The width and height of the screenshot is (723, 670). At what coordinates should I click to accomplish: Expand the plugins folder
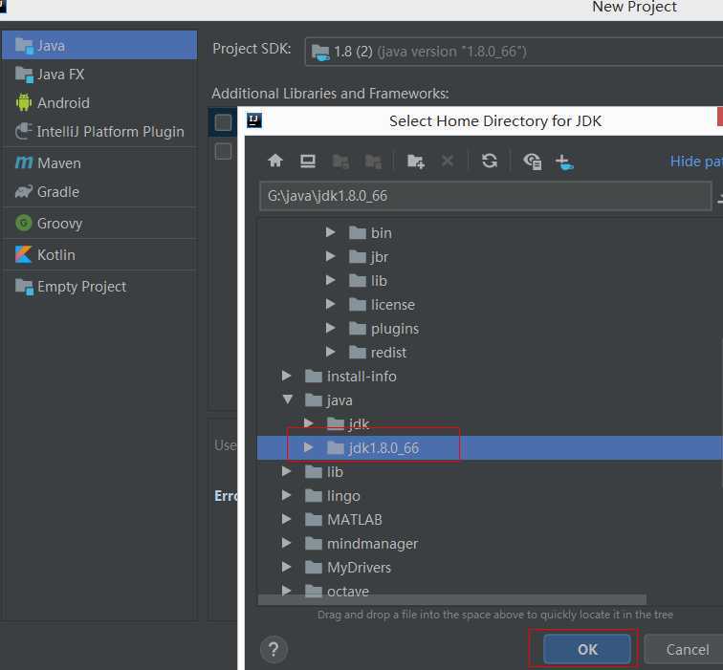click(330, 328)
